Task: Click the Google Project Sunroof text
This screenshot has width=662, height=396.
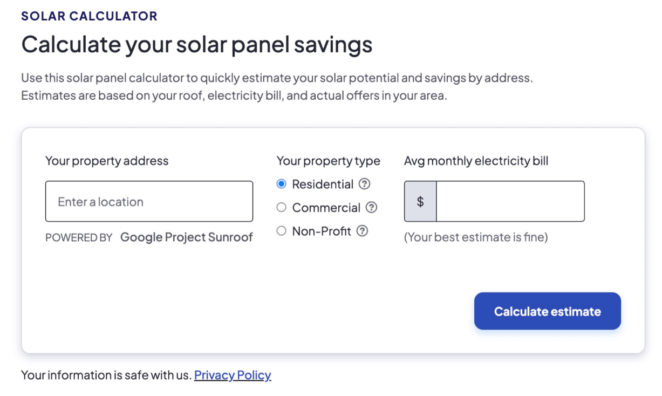Action: [x=186, y=237]
